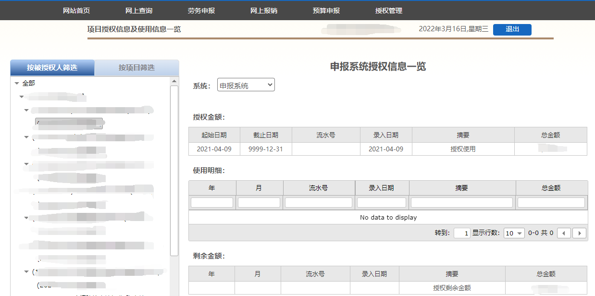Viewport: 595px width, 296px height.
Task: Go to 劳务申报 in the navigation bar
Action: tap(201, 11)
